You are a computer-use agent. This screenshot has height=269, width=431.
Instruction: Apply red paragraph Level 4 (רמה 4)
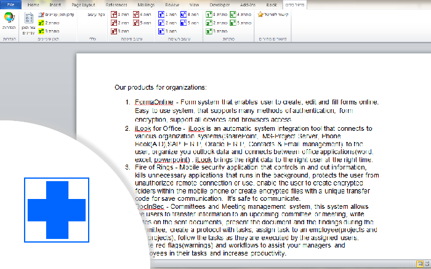click(x=142, y=15)
